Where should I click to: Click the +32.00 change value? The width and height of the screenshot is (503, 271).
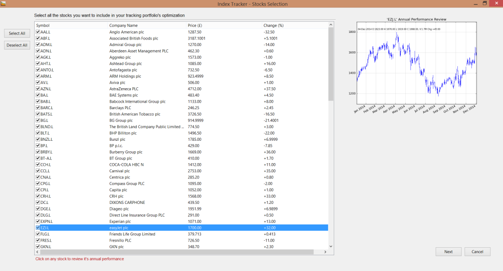pos(269,228)
